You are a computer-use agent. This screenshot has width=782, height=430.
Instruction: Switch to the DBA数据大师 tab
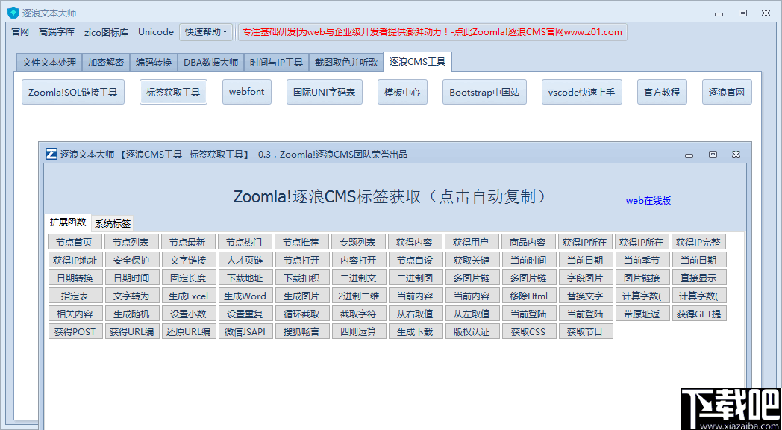[x=210, y=63]
